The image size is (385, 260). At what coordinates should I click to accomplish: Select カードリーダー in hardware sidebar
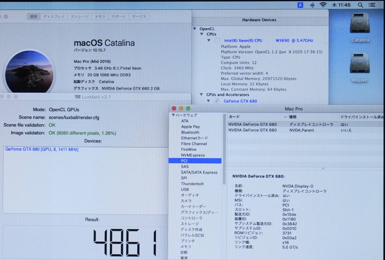coord(193,207)
